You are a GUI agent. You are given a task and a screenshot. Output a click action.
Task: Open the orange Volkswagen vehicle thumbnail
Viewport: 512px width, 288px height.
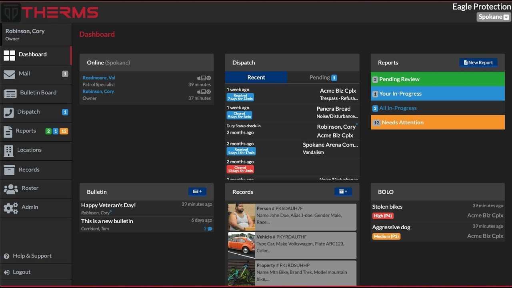point(241,246)
